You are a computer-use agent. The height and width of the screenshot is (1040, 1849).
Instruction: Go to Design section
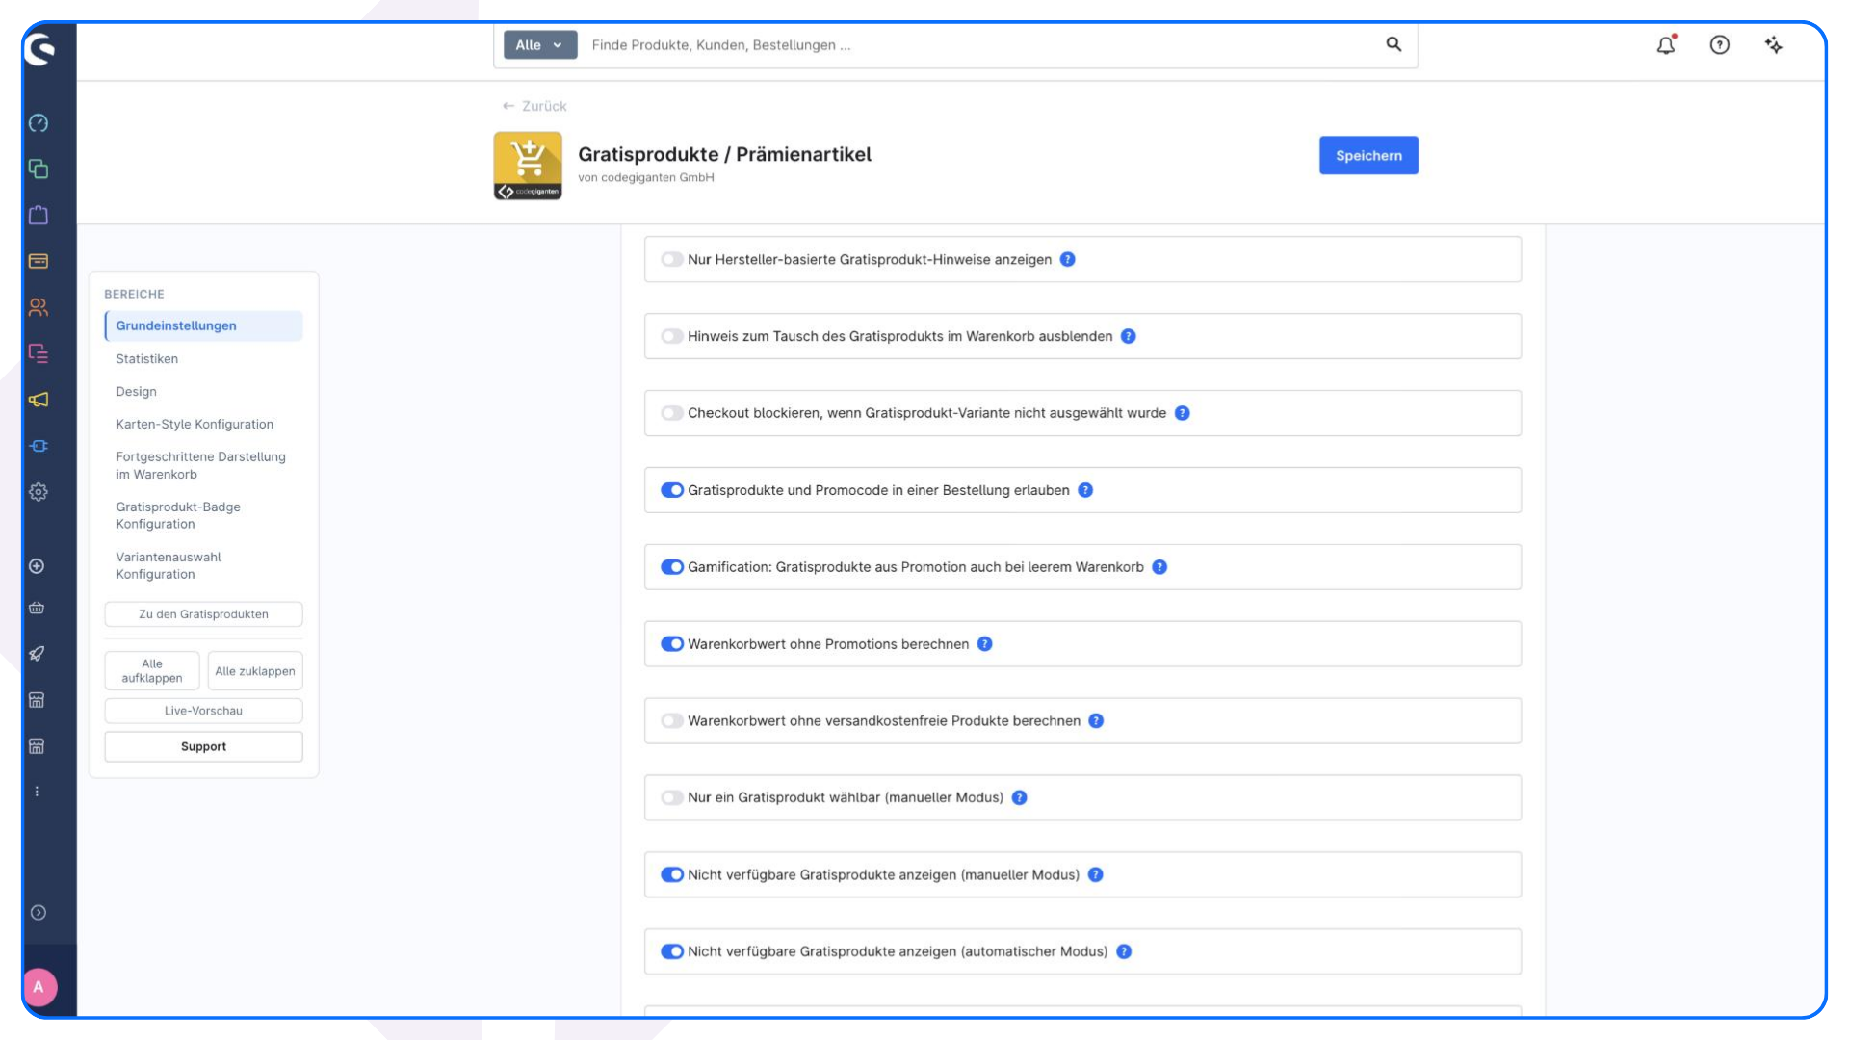point(136,392)
